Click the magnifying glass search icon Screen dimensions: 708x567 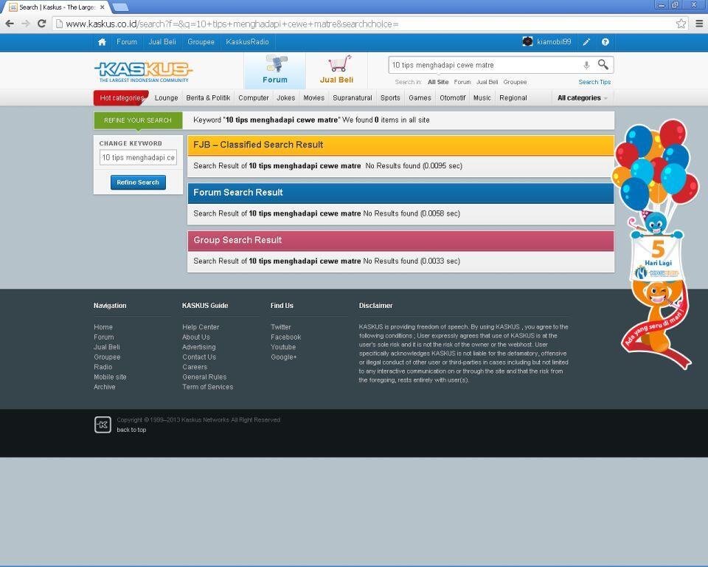pos(603,64)
